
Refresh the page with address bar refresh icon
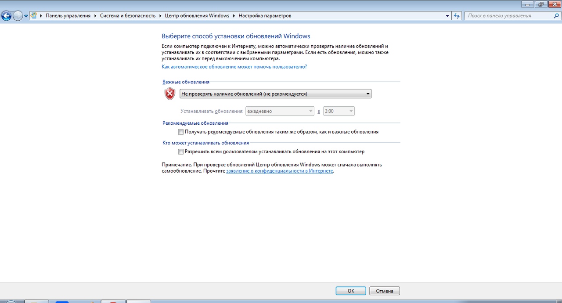click(457, 16)
